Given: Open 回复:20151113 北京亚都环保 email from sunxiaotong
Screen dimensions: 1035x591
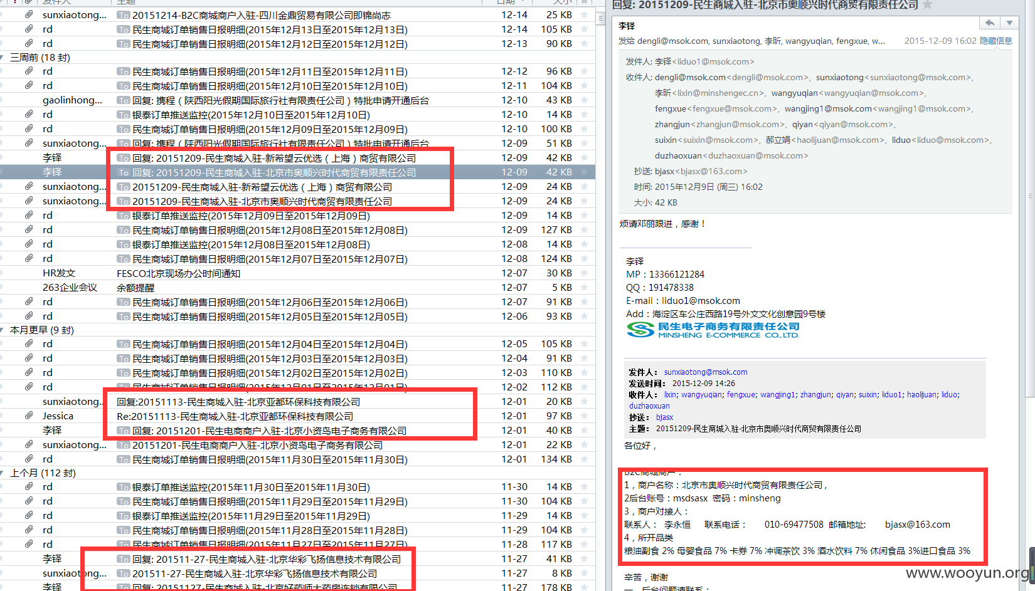Looking at the screenshot, I should tap(297, 402).
